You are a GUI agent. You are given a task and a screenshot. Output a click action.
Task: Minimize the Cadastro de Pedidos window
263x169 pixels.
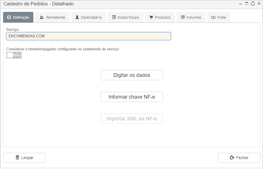point(241,4)
